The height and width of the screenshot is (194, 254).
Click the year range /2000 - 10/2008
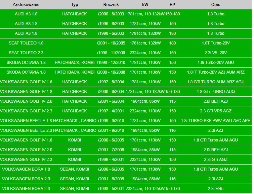pos(111,72)
